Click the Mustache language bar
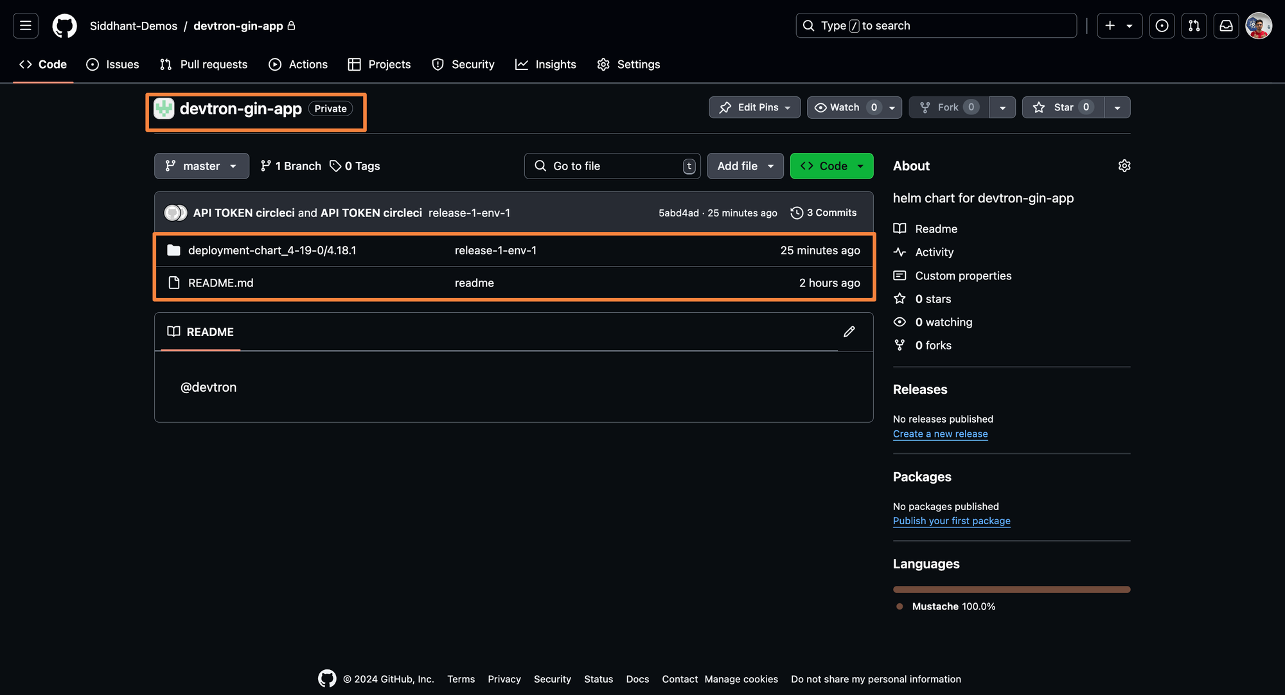This screenshot has height=695, width=1285. tap(1012, 589)
